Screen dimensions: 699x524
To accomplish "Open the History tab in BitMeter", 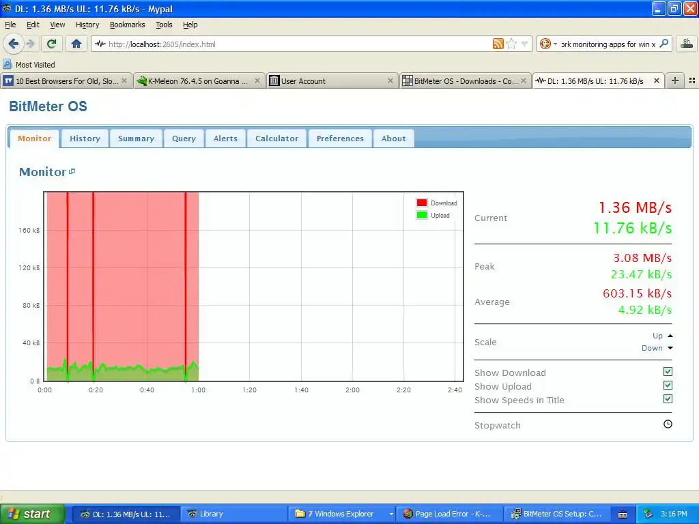I will (x=85, y=139).
